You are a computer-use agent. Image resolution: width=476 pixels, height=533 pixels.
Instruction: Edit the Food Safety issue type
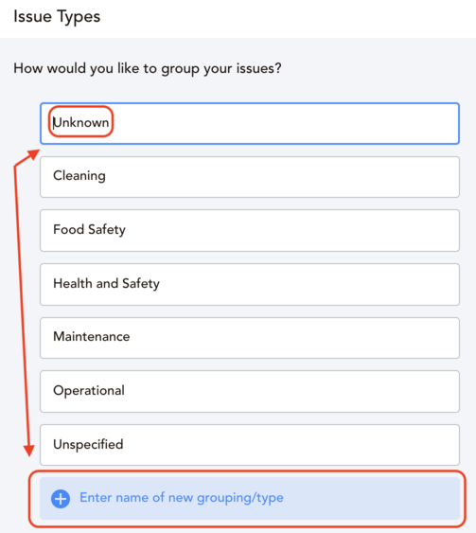coord(250,230)
